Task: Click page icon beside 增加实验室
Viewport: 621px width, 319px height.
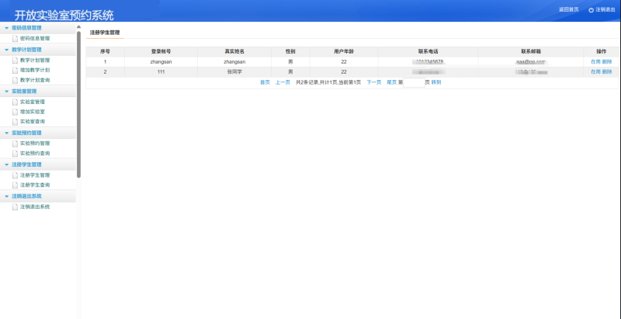Action: tap(15, 112)
